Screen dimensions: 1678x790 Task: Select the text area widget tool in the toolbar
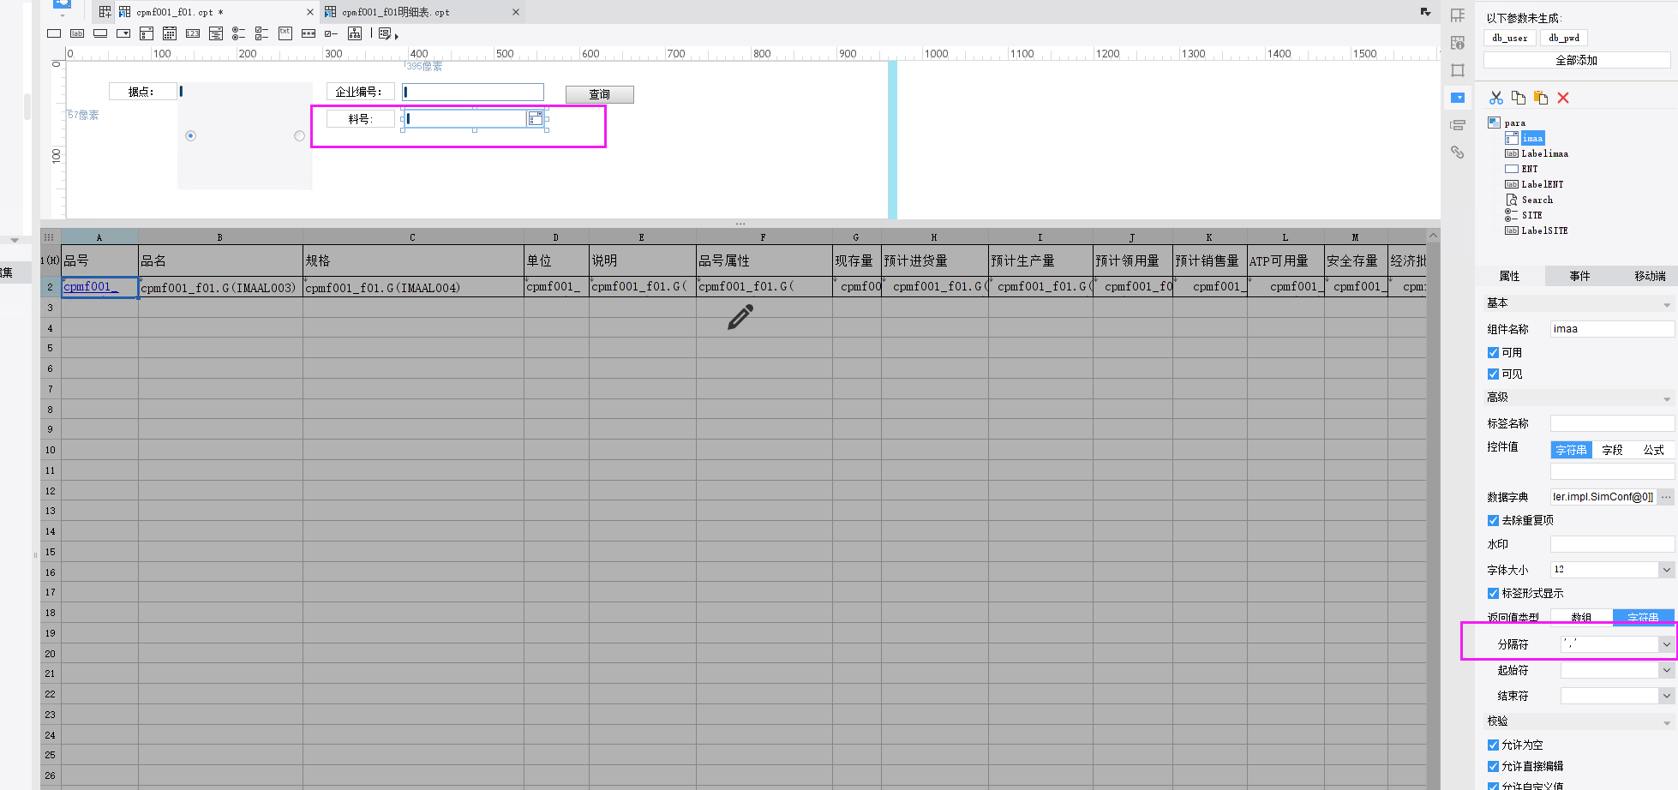click(285, 33)
